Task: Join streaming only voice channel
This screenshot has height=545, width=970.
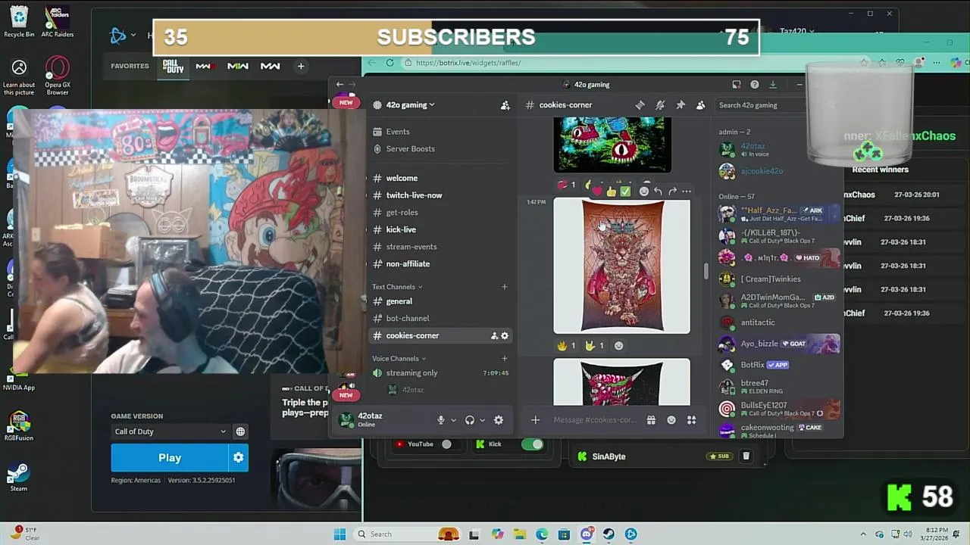Action: pyautogui.click(x=411, y=373)
